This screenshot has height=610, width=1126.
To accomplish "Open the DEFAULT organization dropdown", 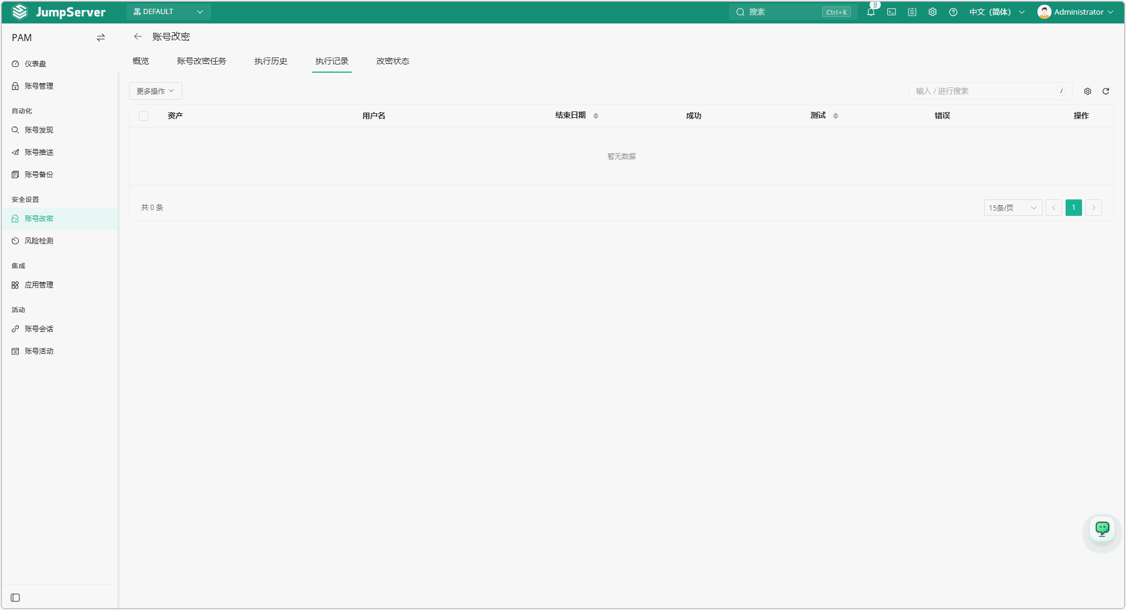I will [169, 12].
